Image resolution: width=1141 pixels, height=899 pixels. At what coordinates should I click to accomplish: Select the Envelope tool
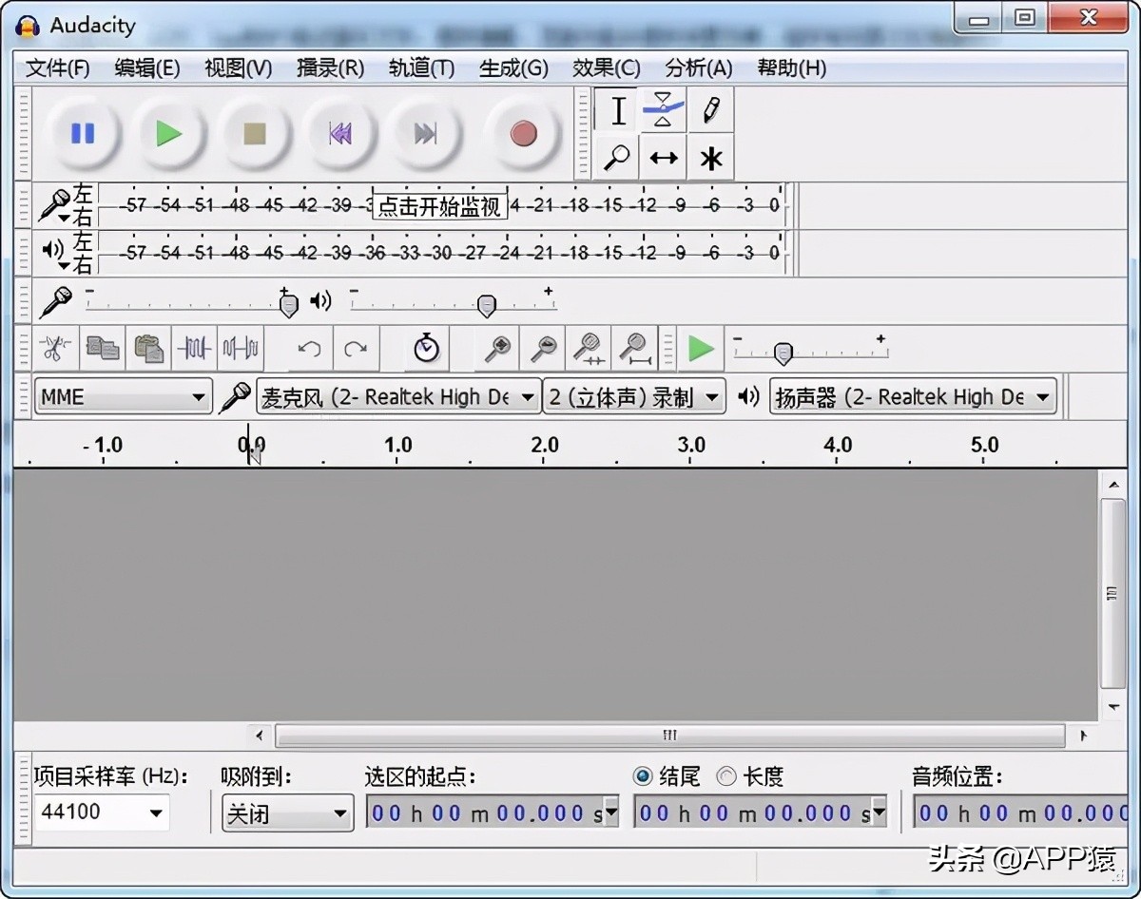(x=663, y=109)
